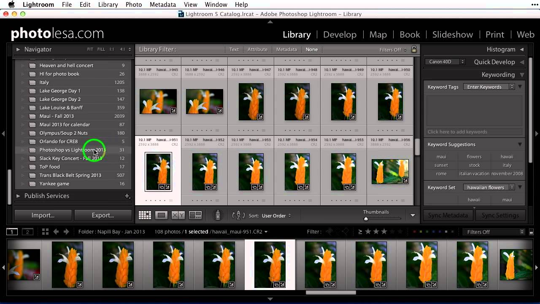Click the filter lock icon
The height and width of the screenshot is (304, 540).
(x=414, y=49)
